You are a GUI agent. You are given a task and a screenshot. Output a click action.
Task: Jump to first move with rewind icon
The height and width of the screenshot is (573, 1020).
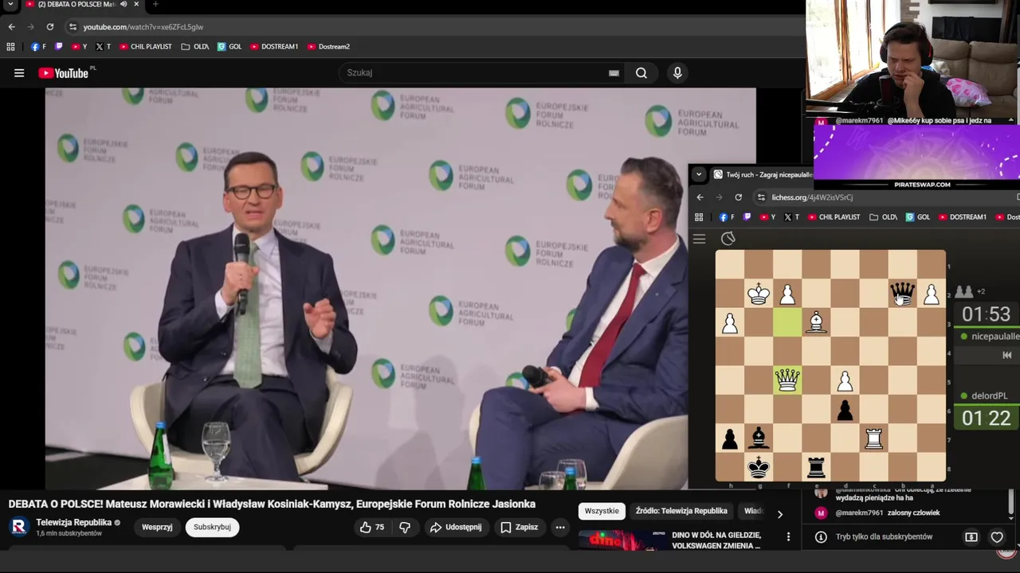click(x=1007, y=355)
